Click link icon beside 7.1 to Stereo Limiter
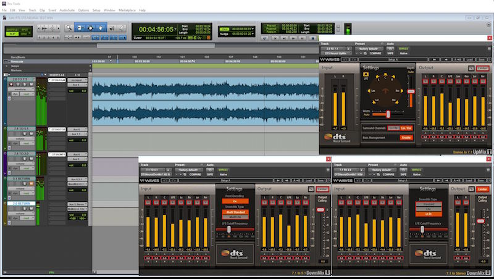Viewport: 494px width, 279px height. [x=472, y=189]
